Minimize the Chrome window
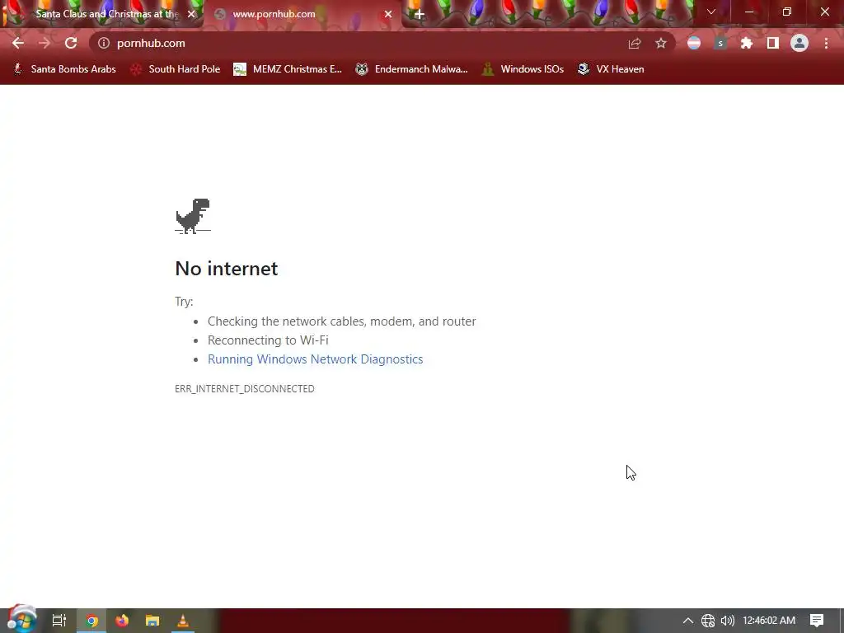Viewport: 844px width, 633px height. [748, 12]
